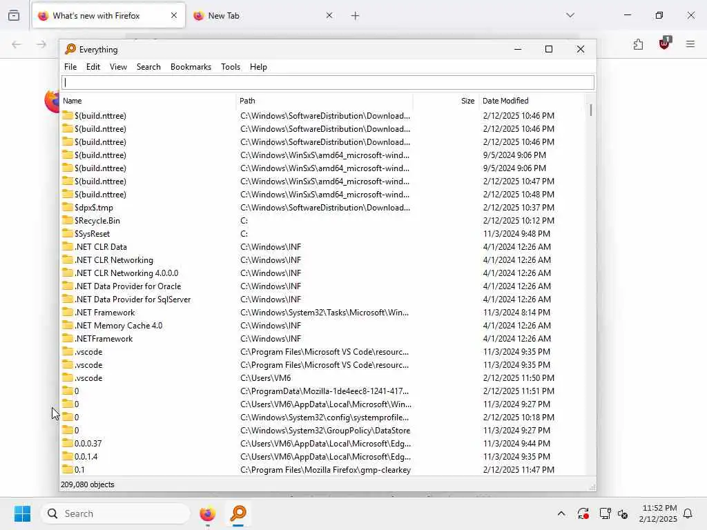Click the Firefox icon in the taskbar
This screenshot has width=707, height=530.
pyautogui.click(x=207, y=513)
